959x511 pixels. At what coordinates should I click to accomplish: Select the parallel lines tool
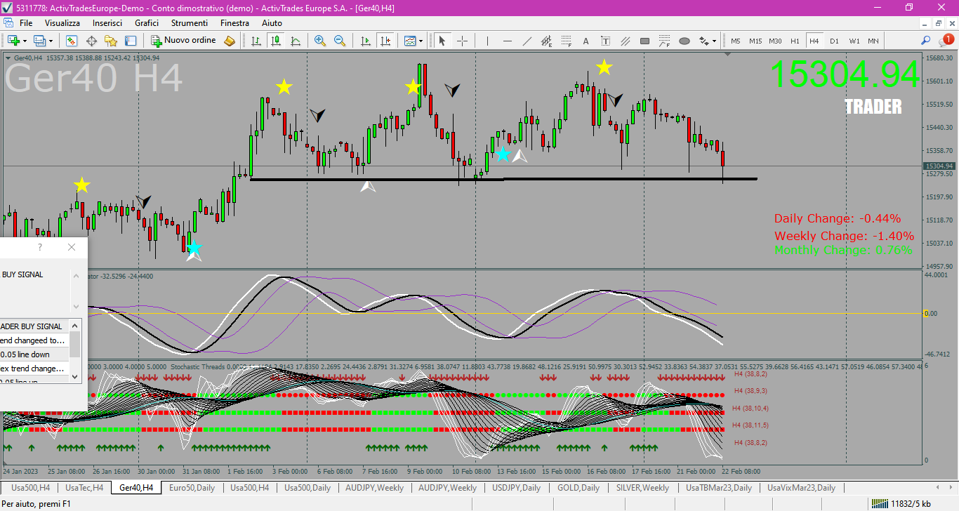[626, 41]
